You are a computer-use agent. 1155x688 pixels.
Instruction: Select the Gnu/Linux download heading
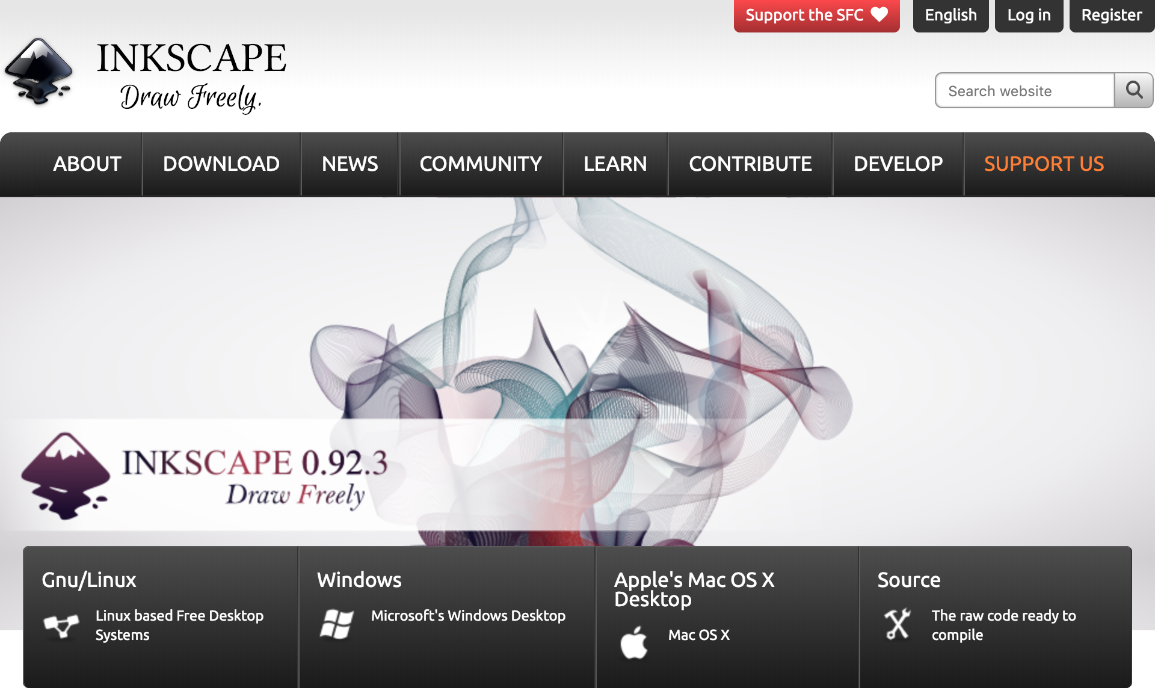[x=89, y=580]
